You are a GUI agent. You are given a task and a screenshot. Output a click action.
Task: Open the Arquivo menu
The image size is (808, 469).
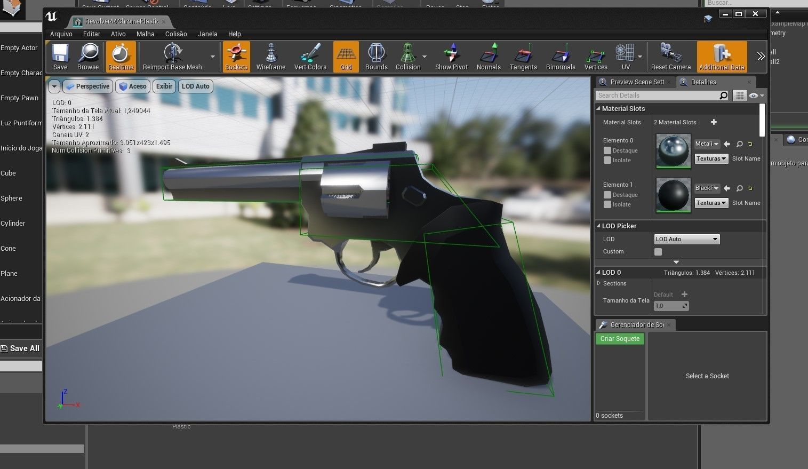coord(61,34)
